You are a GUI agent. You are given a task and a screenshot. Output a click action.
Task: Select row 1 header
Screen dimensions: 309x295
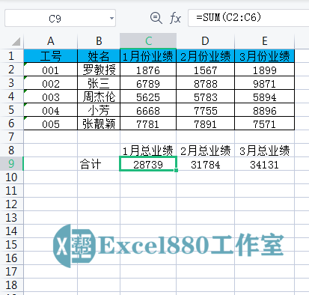tap(11, 56)
